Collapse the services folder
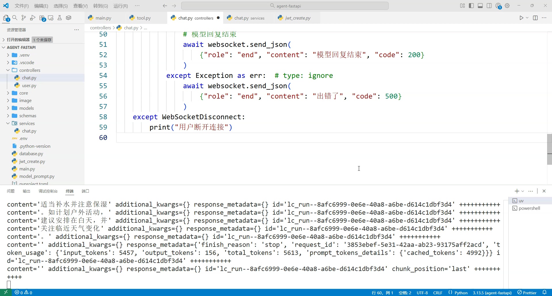 pos(8,123)
